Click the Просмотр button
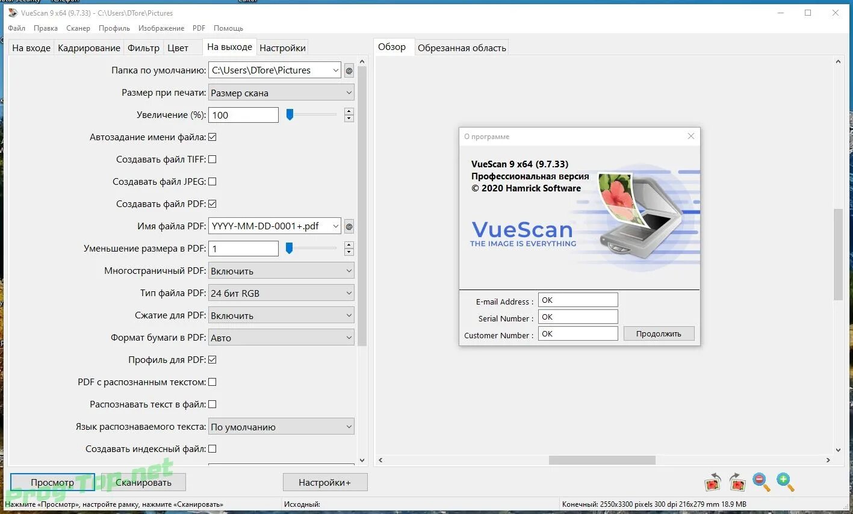This screenshot has height=514, width=853. 52,482
